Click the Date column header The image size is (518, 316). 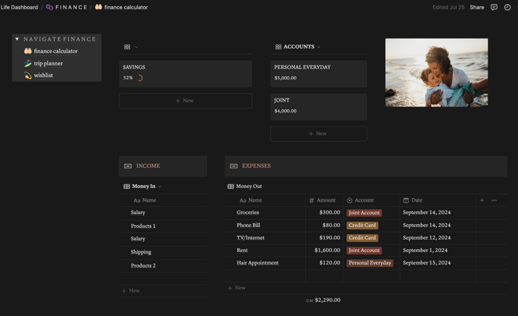438,200
